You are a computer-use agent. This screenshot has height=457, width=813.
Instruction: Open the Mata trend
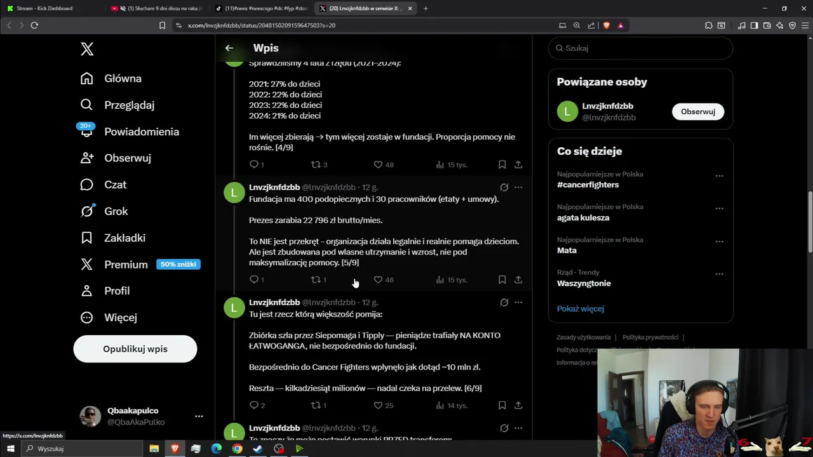(x=567, y=250)
